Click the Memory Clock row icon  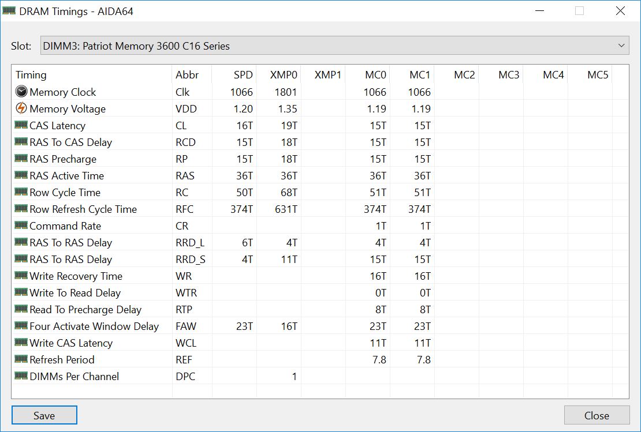point(21,92)
